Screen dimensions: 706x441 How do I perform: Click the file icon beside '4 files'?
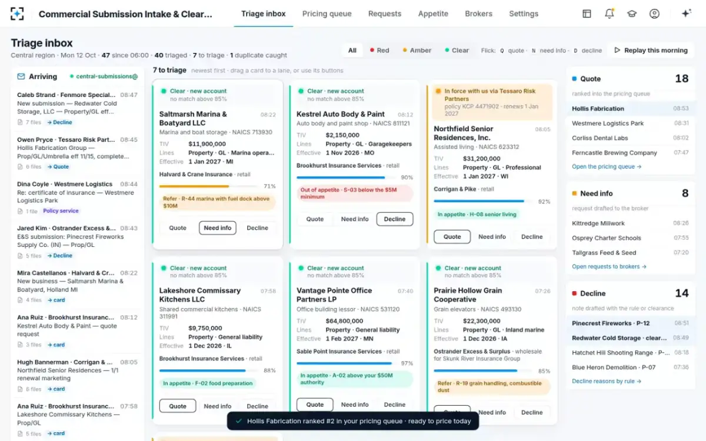(20, 300)
